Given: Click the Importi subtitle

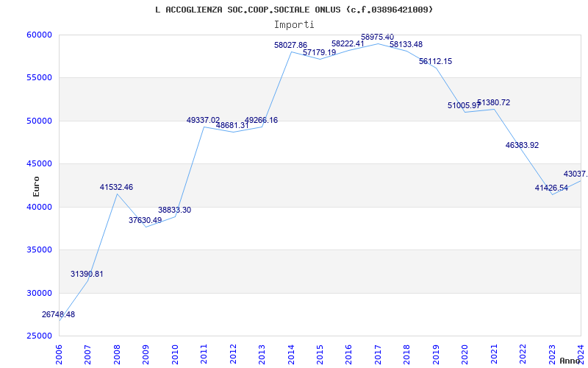Looking at the screenshot, I should click(x=294, y=25).
